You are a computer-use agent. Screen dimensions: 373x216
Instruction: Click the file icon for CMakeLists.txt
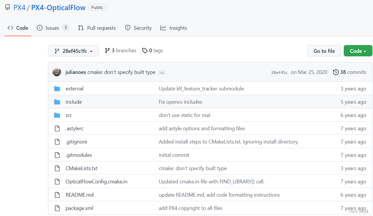[57, 168]
